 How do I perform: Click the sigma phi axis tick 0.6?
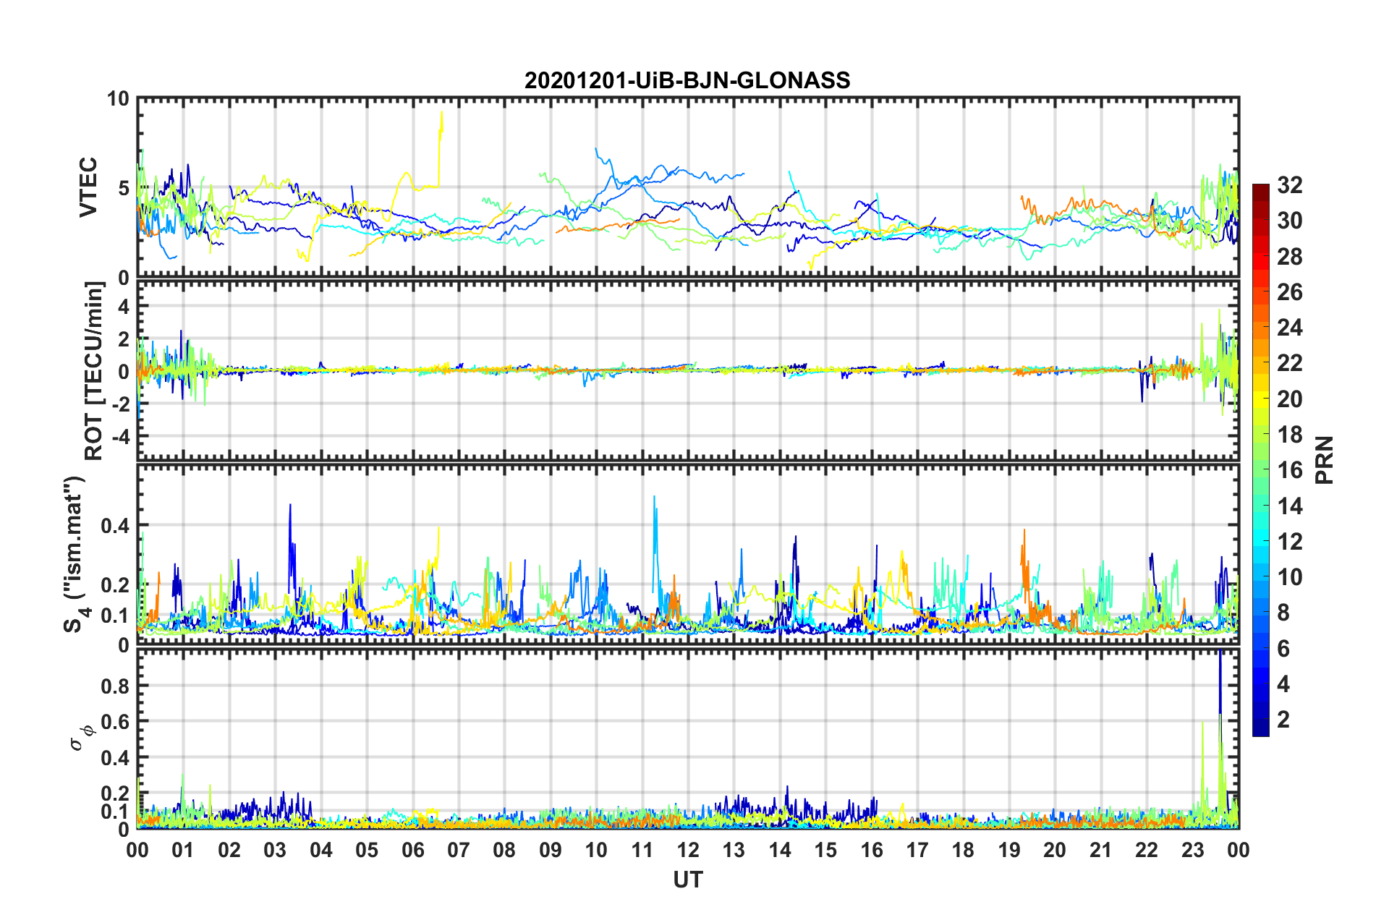point(115,722)
